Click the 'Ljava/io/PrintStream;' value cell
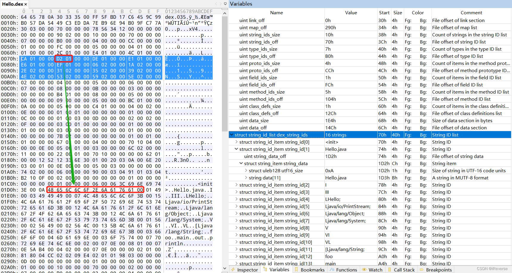The width and height of the screenshot is (512, 273). (351, 206)
